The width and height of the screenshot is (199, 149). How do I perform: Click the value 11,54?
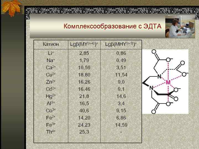121,75
